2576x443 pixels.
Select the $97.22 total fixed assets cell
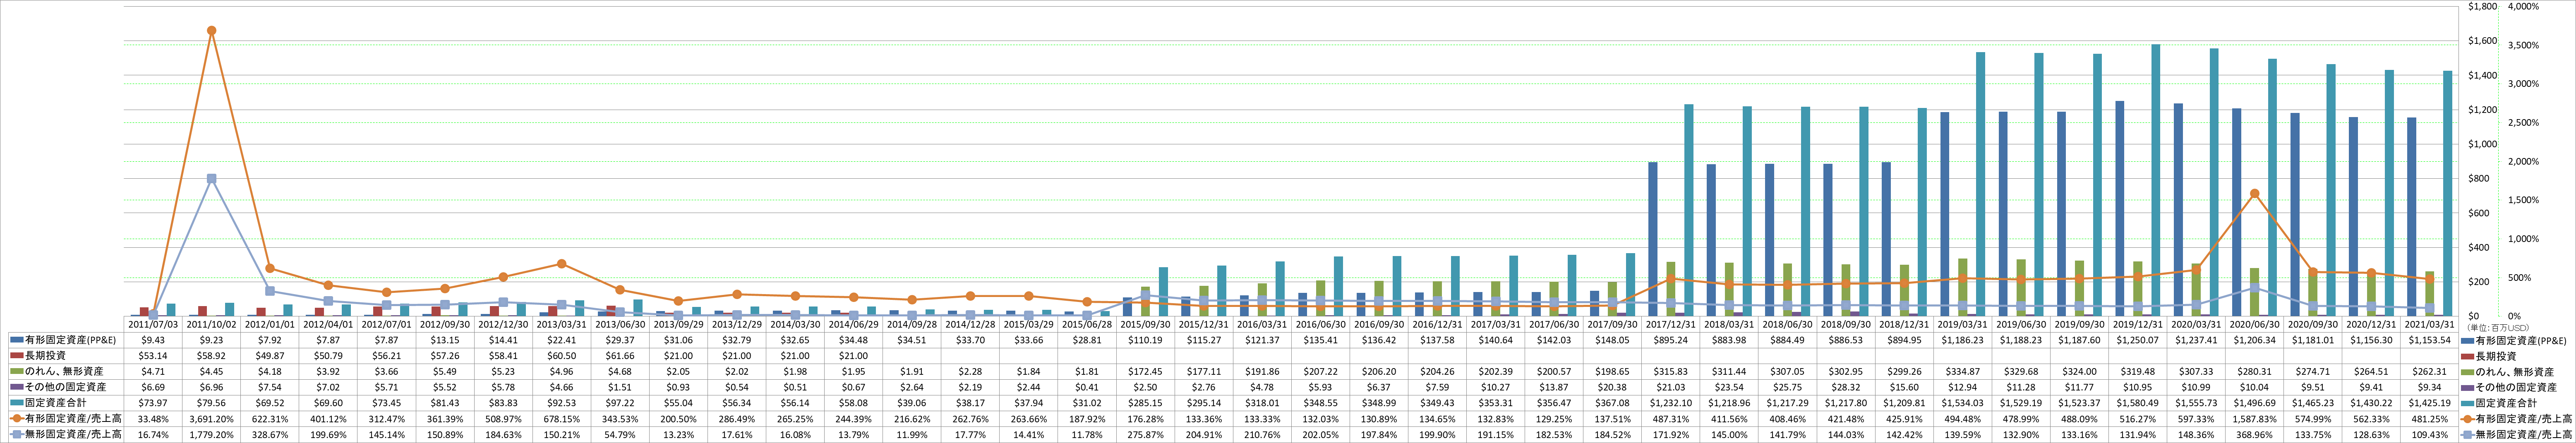click(620, 403)
